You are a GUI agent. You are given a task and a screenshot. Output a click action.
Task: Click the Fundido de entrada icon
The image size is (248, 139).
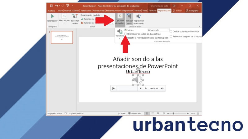[x=82, y=19]
